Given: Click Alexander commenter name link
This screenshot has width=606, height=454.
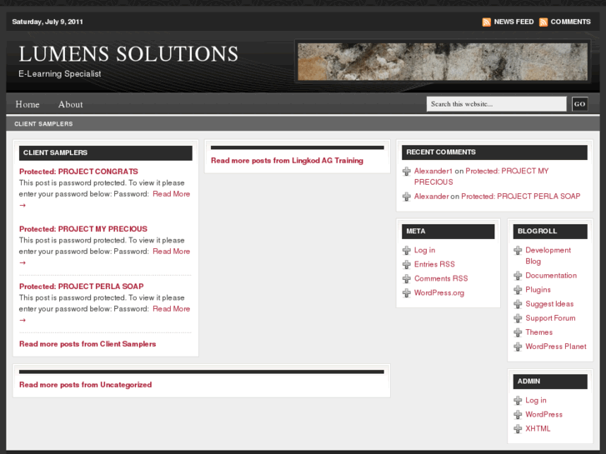Looking at the screenshot, I should coord(431,197).
